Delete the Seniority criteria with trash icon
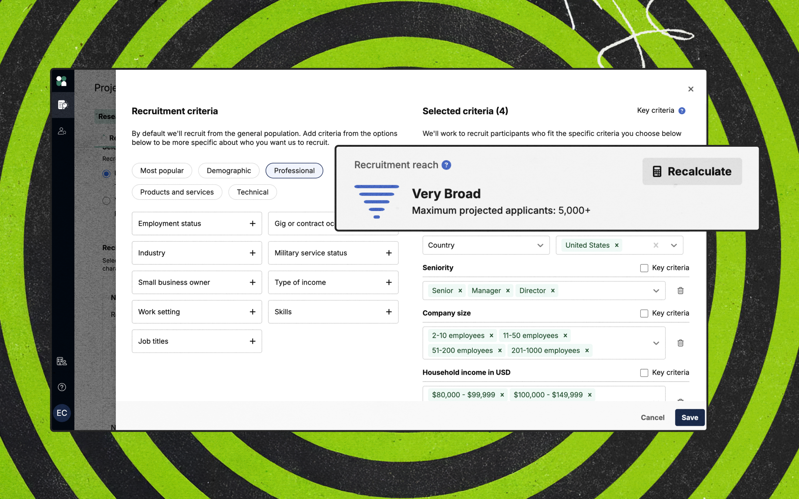This screenshot has height=499, width=799. click(680, 291)
